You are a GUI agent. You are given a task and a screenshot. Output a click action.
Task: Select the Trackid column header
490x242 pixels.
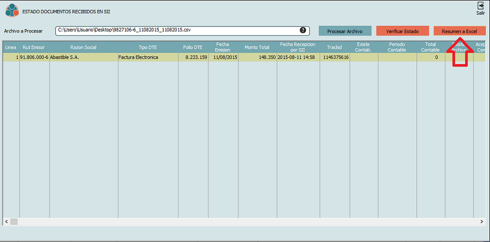(334, 48)
